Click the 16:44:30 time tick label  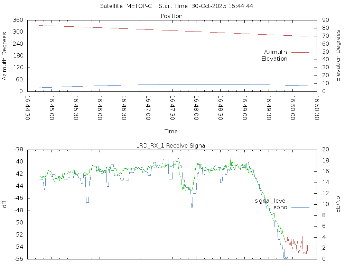28,108
